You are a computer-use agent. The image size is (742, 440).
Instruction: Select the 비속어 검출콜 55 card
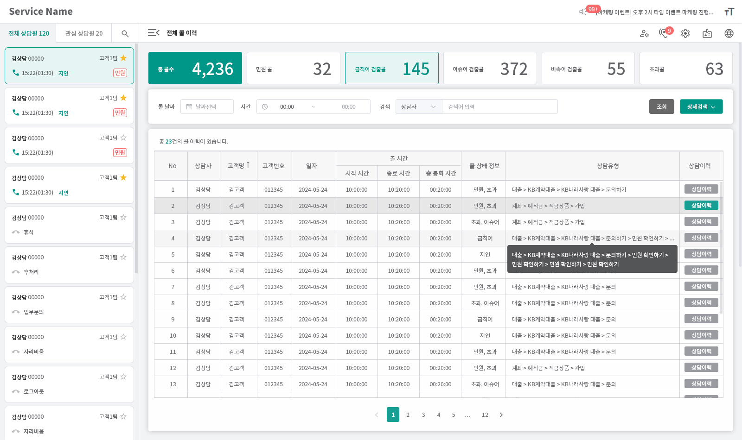pyautogui.click(x=588, y=68)
